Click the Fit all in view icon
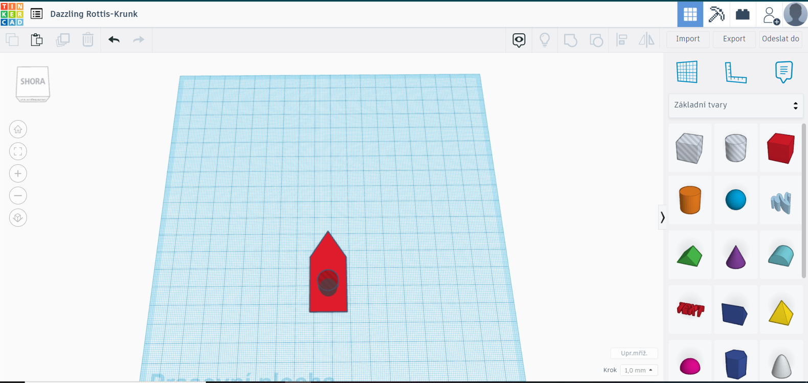Image resolution: width=808 pixels, height=383 pixels. (18, 151)
